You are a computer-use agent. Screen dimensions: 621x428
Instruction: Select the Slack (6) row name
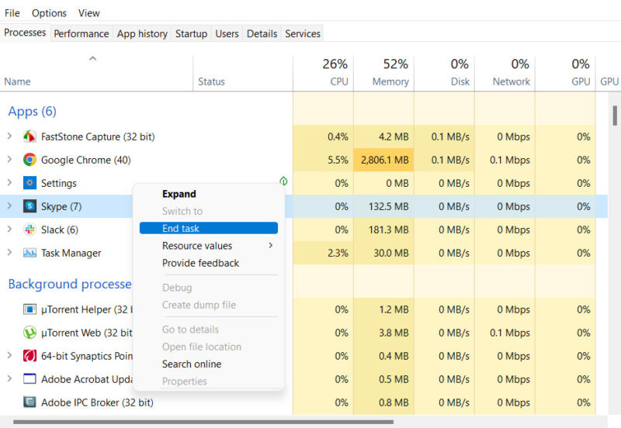pyautogui.click(x=60, y=230)
